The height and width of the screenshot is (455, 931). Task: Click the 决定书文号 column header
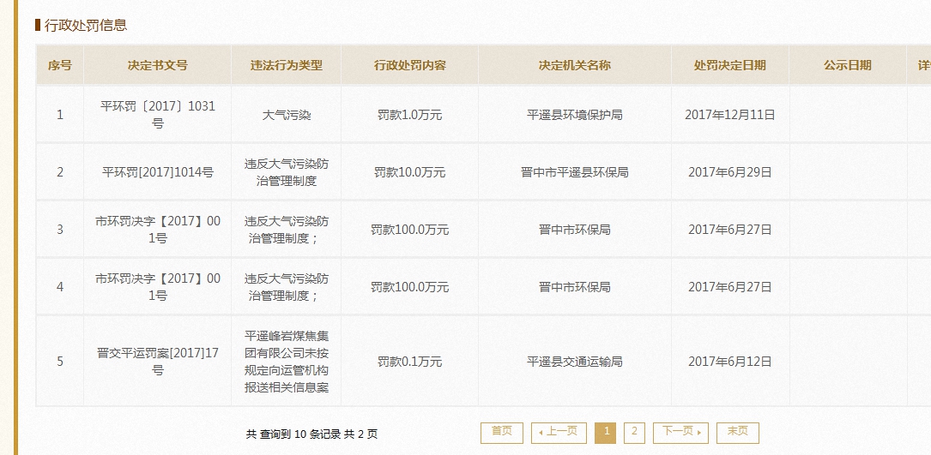pos(157,65)
